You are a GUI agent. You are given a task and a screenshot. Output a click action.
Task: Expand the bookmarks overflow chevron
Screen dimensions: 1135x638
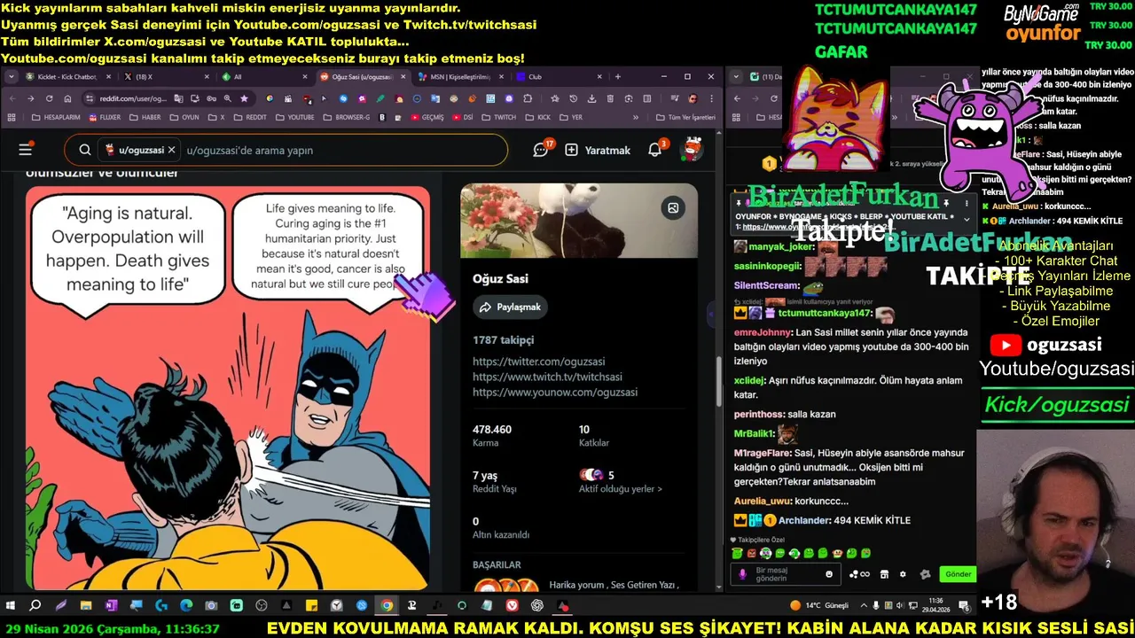click(635, 117)
